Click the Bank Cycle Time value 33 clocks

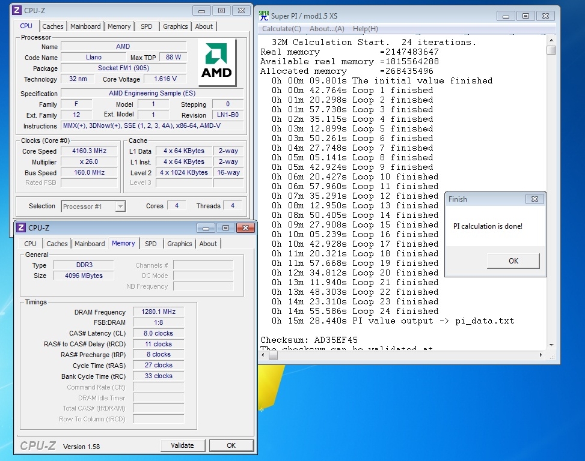(159, 376)
